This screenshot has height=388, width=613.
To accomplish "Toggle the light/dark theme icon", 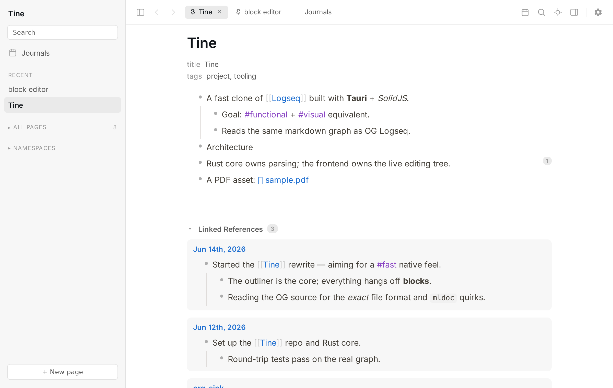I will pos(558,12).
